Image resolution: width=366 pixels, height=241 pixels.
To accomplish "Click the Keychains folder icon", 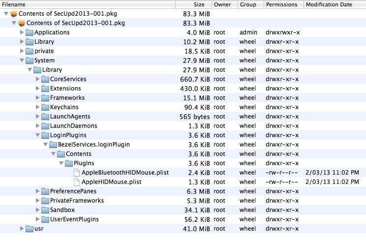I will [45, 107].
